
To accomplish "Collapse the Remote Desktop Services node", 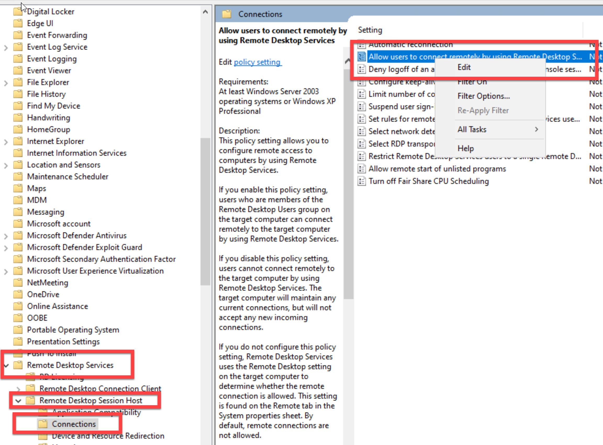I will 6,366.
